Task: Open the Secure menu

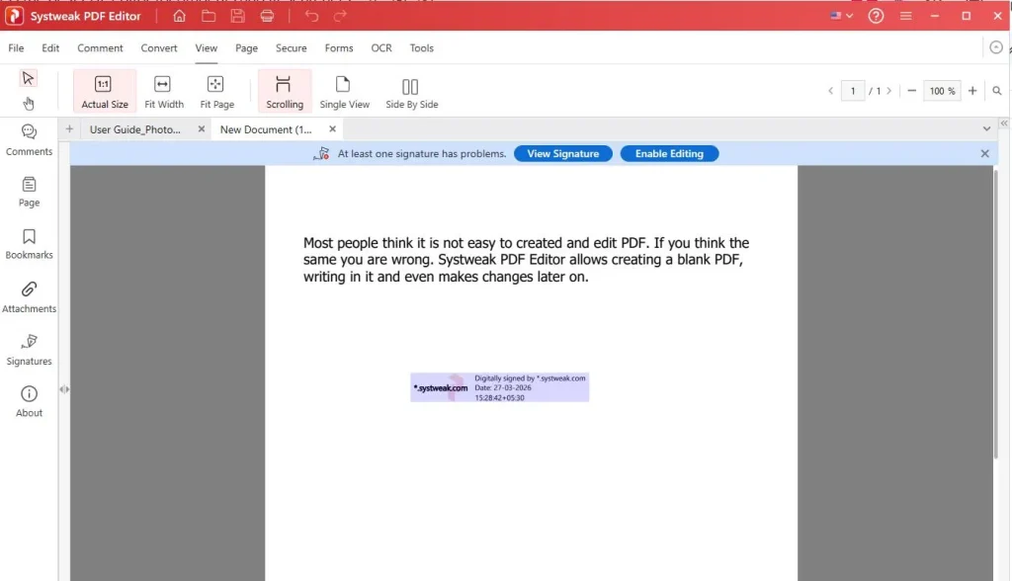Action: (x=292, y=48)
